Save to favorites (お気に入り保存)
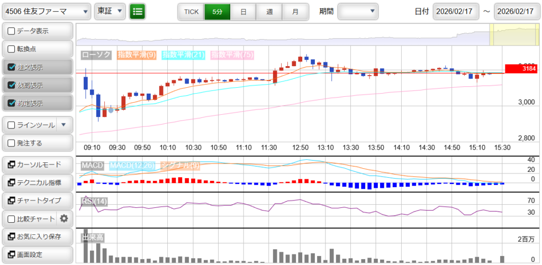This screenshot has width=542, height=265. click(x=37, y=236)
